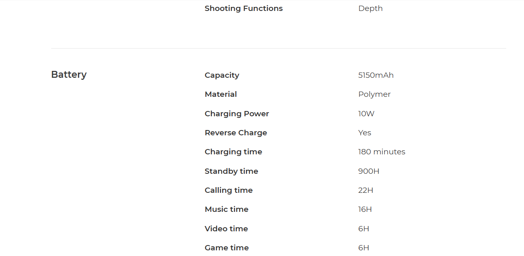Select the Shooting Functions label
The height and width of the screenshot is (256, 524).
(244, 9)
